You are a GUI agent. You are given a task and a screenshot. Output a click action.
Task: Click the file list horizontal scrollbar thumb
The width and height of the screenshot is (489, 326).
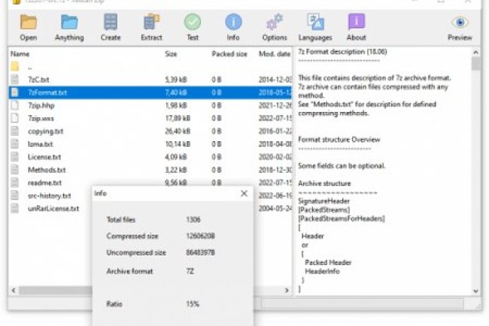[x=56, y=291]
